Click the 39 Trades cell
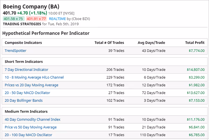The height and width of the screenshot is (140, 209). click(116, 51)
